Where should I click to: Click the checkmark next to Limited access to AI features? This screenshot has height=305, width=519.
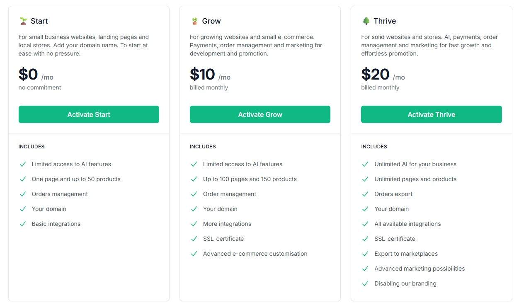(x=23, y=164)
